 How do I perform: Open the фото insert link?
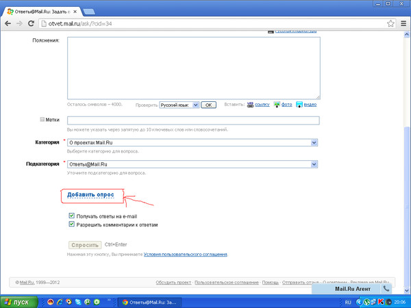pos(287,105)
